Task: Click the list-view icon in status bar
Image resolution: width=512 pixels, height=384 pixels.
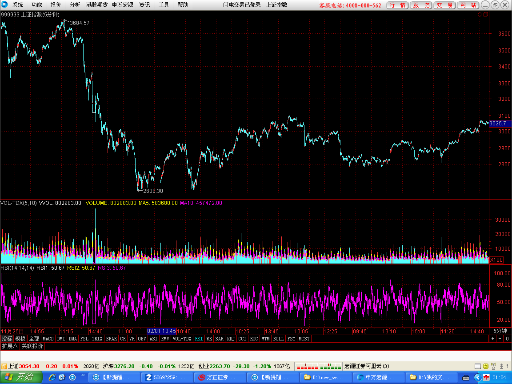Action: point(478,366)
